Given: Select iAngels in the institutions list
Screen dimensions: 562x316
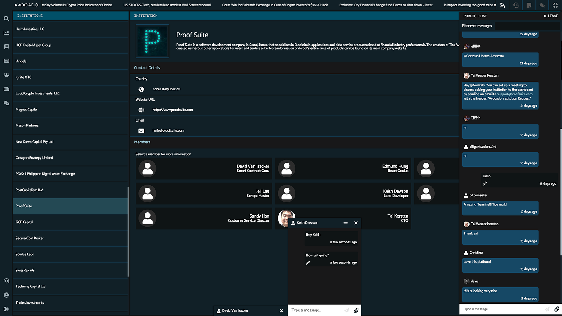Looking at the screenshot, I should tap(70, 61).
